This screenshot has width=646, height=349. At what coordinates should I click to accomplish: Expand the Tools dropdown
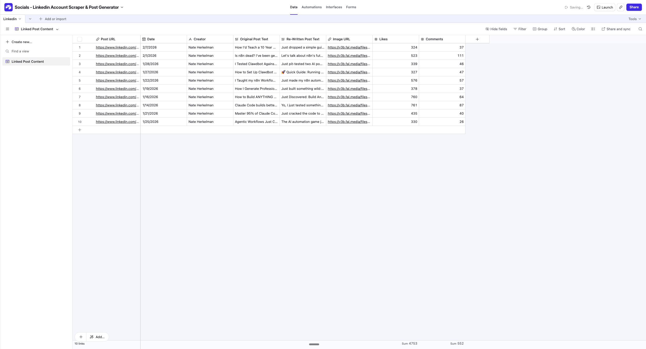point(634,19)
